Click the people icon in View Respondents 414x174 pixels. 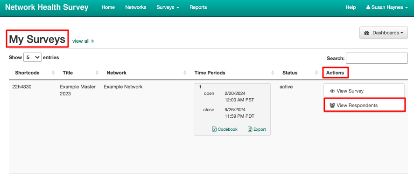point(332,105)
